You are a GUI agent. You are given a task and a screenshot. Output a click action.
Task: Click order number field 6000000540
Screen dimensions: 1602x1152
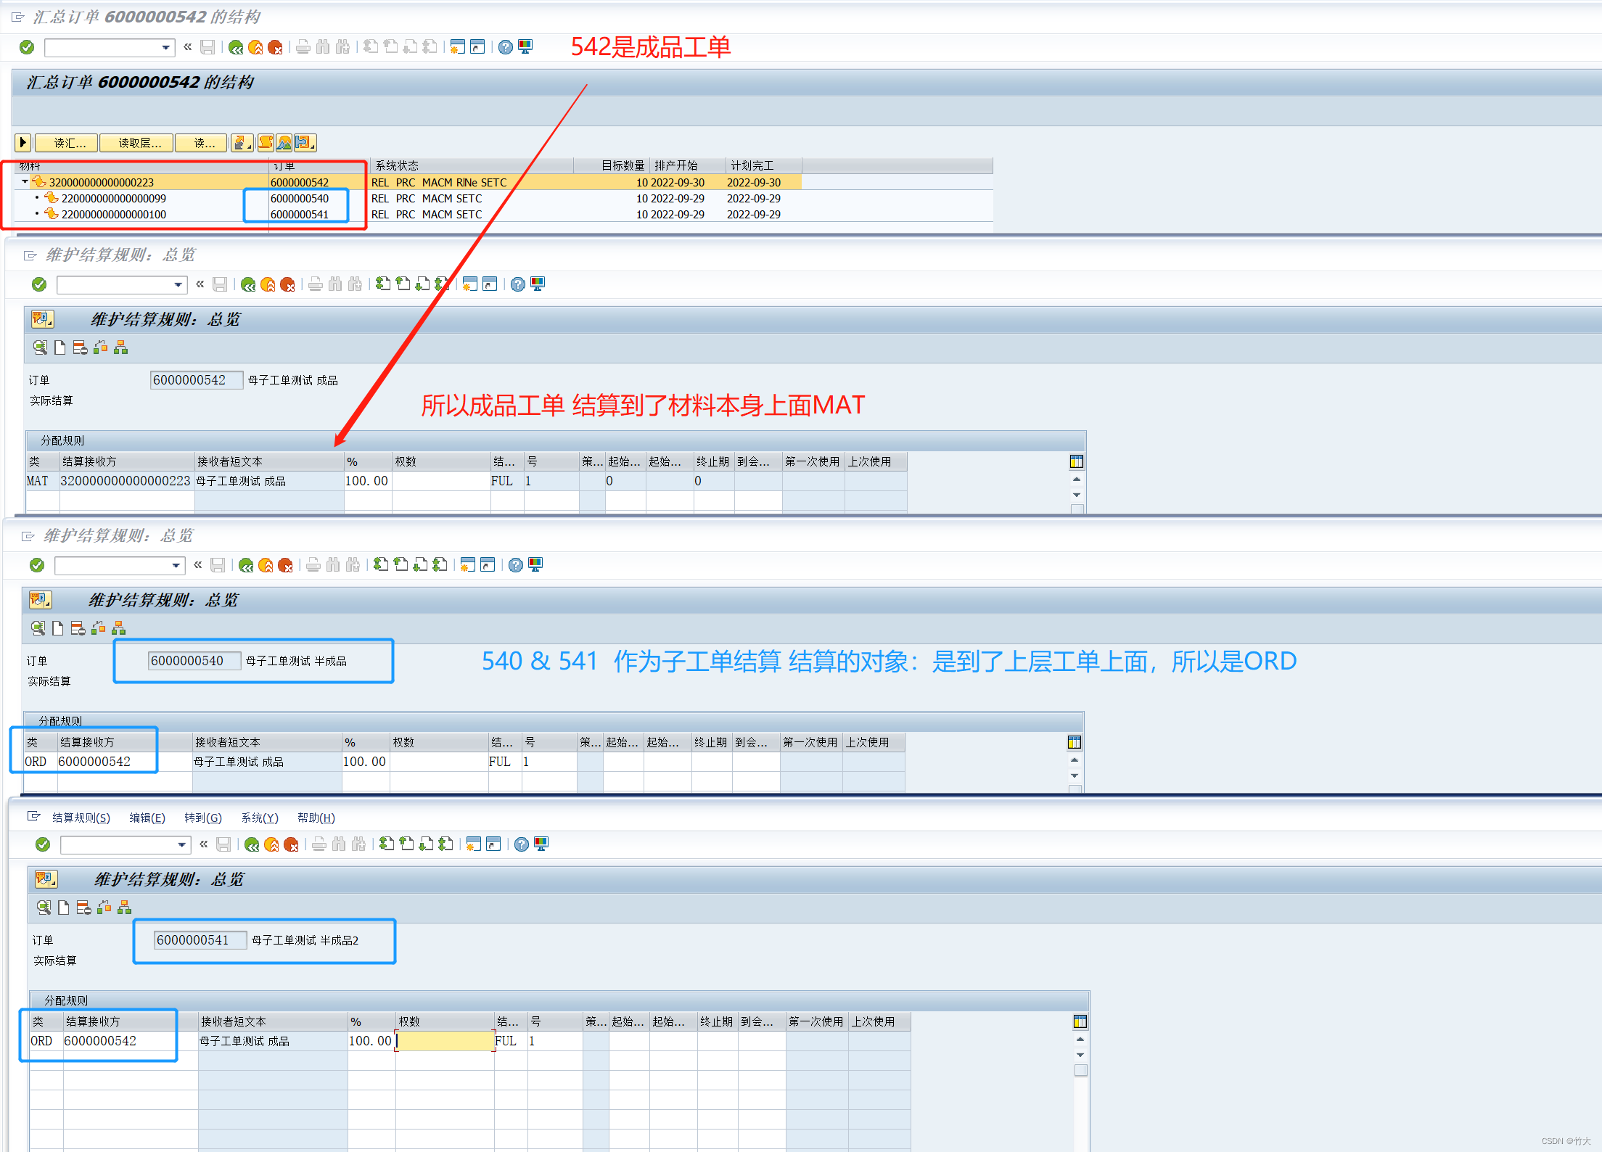pyautogui.click(x=193, y=661)
